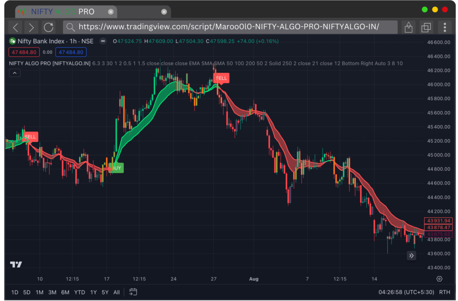Click the TradingView logo watermark

point(16,264)
